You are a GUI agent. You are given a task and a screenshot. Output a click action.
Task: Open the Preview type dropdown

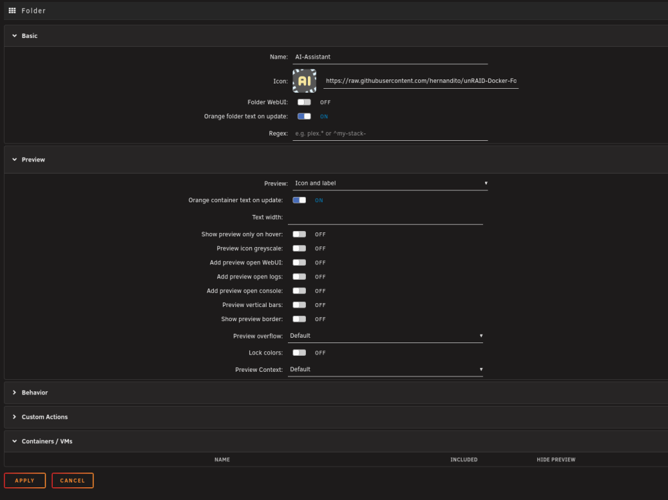(390, 184)
